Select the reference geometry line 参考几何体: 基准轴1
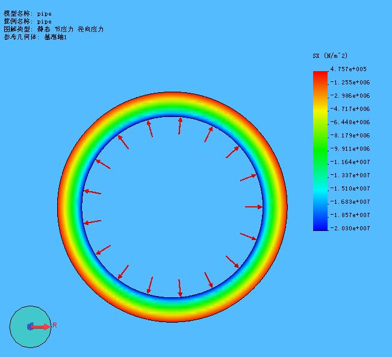This screenshot has height=357, width=392. [36, 37]
